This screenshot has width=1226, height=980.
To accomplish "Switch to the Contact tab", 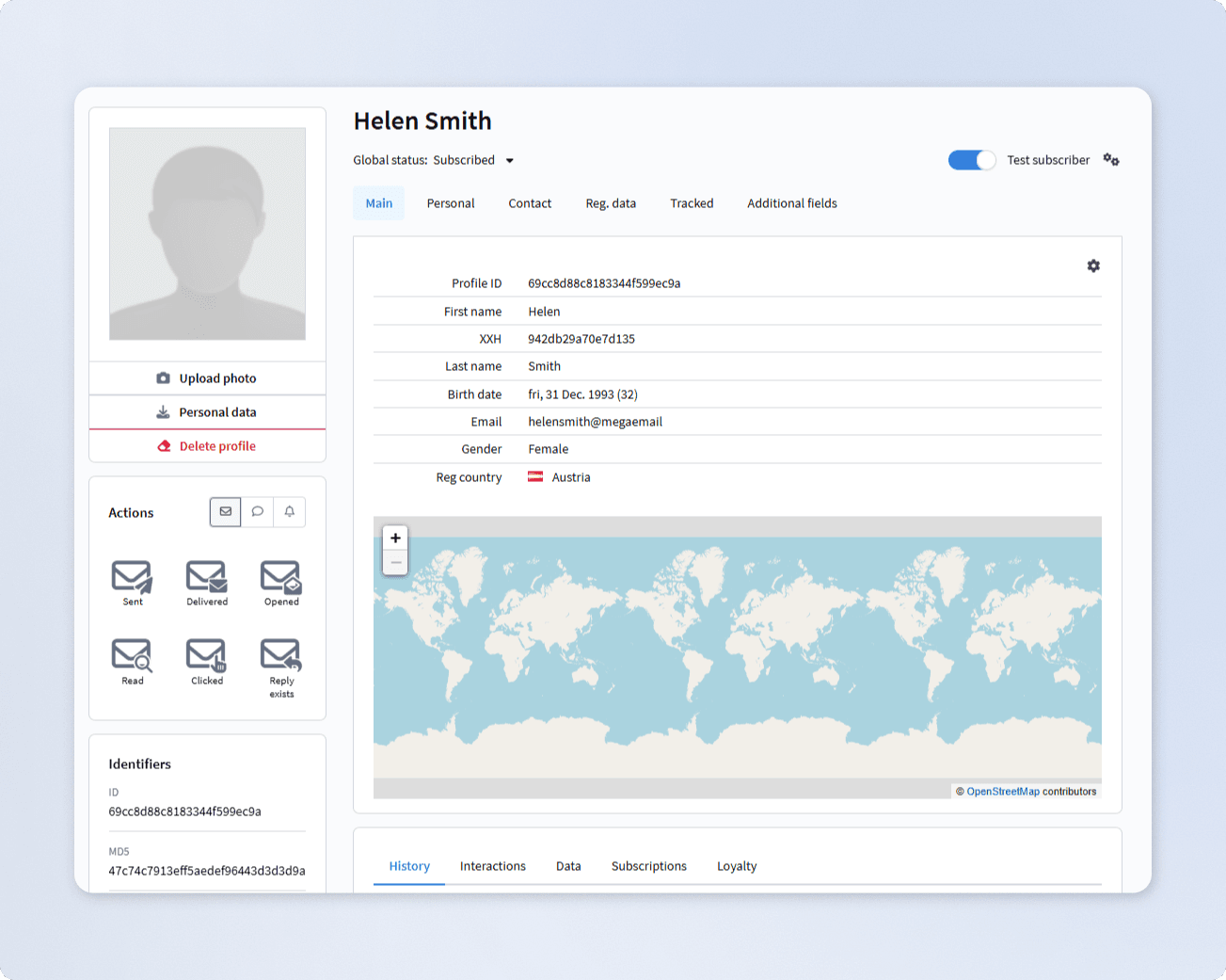I will click(530, 203).
